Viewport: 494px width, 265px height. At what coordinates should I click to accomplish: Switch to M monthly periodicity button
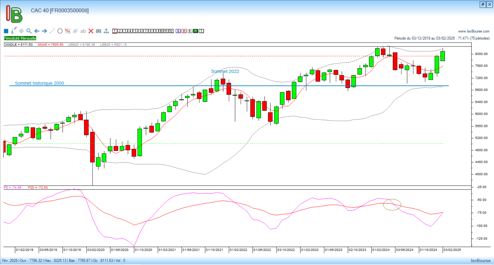click(x=196, y=31)
